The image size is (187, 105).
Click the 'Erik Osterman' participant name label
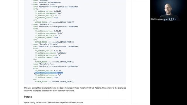coord(157,19)
